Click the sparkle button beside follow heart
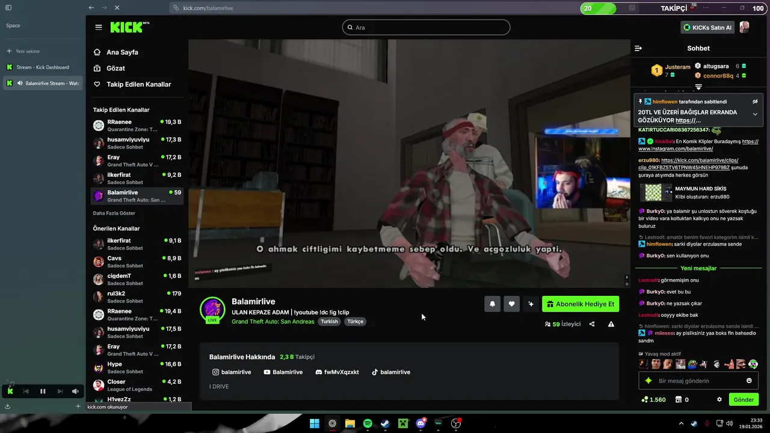The height and width of the screenshot is (433, 770). 531,304
